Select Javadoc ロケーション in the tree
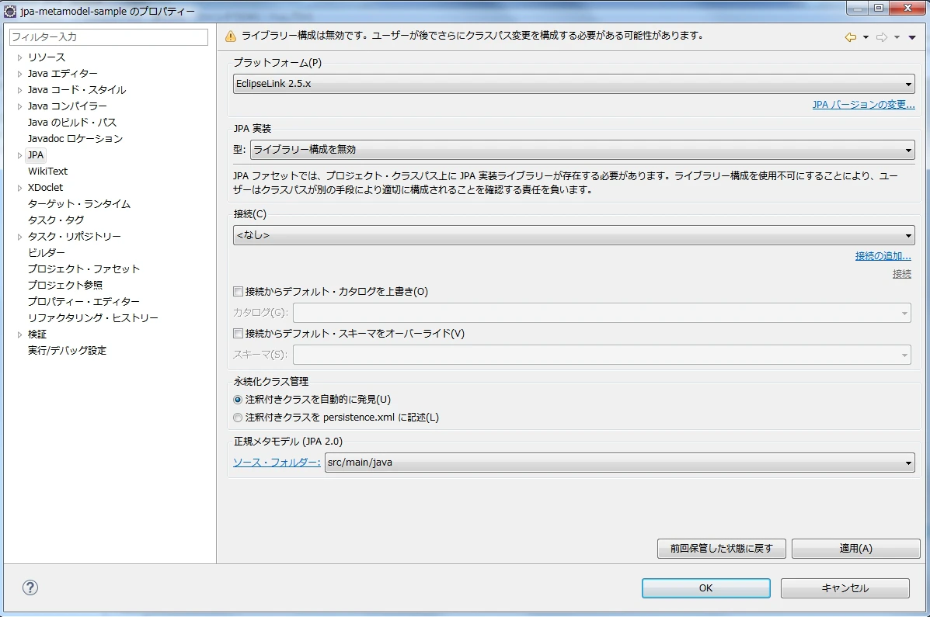930x617 pixels. 75,139
